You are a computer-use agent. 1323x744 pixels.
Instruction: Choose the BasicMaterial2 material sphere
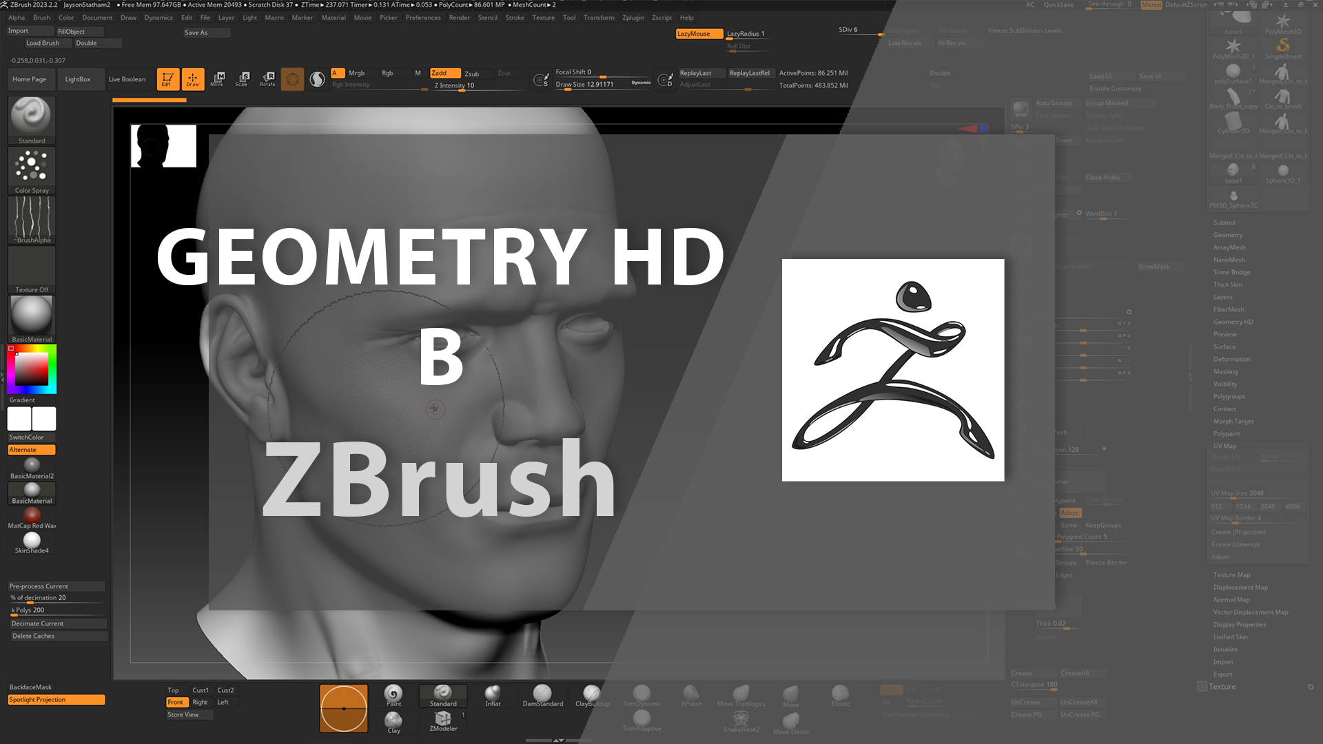[32, 468]
